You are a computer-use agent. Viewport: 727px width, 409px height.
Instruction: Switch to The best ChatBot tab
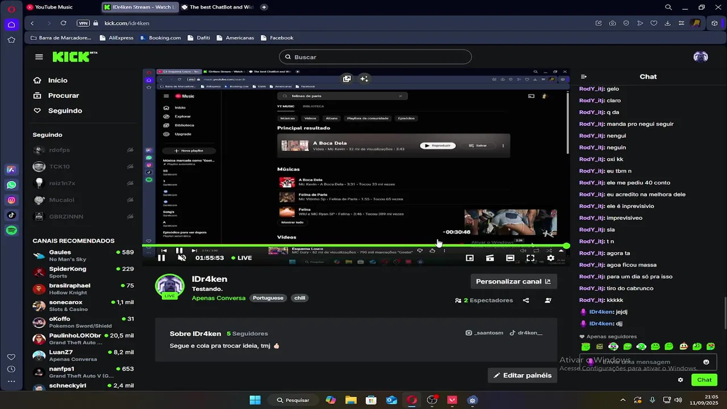[218, 7]
